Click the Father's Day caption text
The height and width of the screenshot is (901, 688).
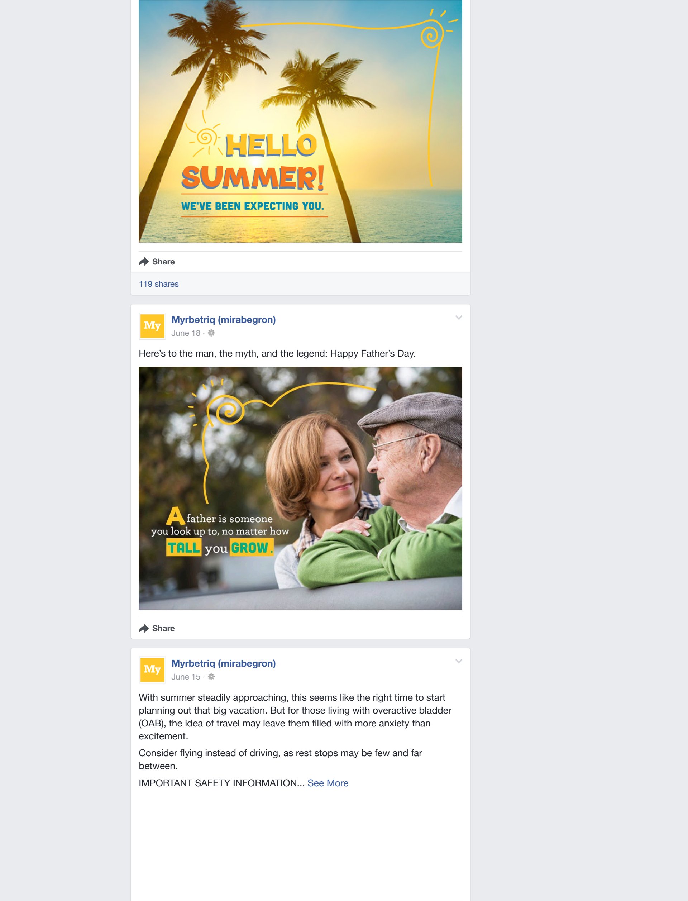point(277,353)
